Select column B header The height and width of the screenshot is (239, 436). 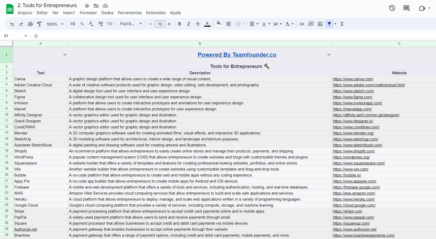[200, 44]
